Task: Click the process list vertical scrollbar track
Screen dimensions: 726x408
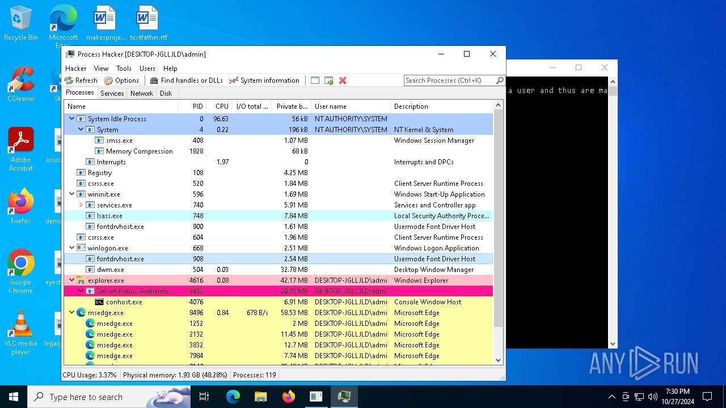Action: coord(499,340)
